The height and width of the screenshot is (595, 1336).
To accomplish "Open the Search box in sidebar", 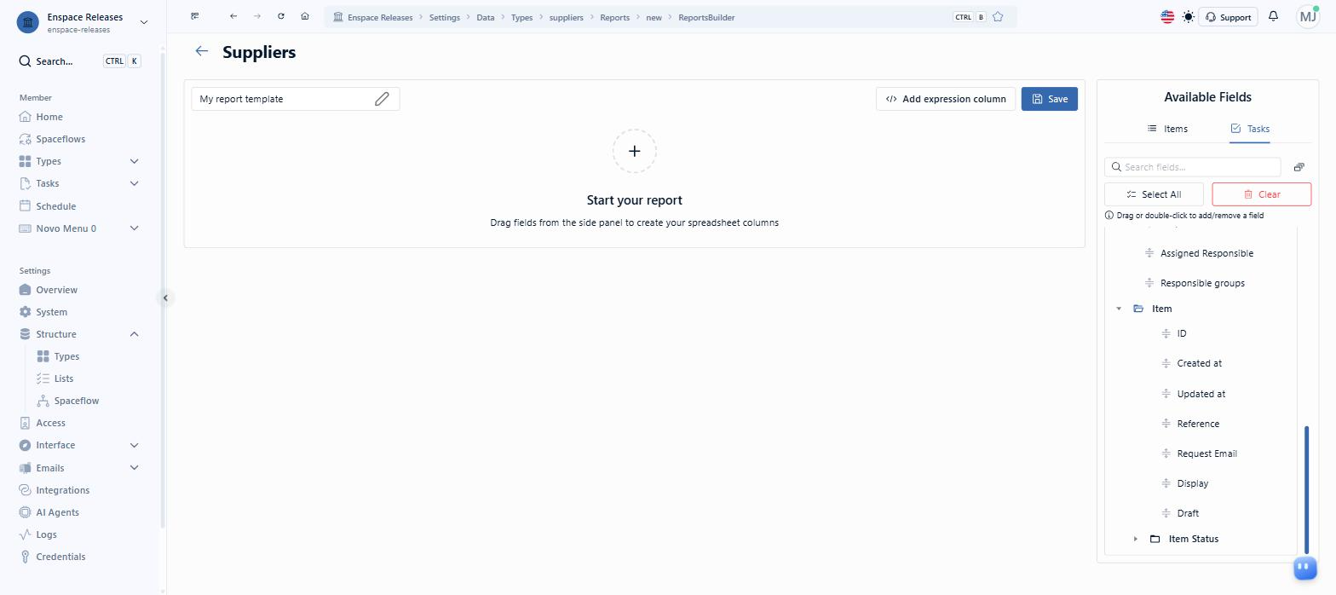I will point(80,61).
